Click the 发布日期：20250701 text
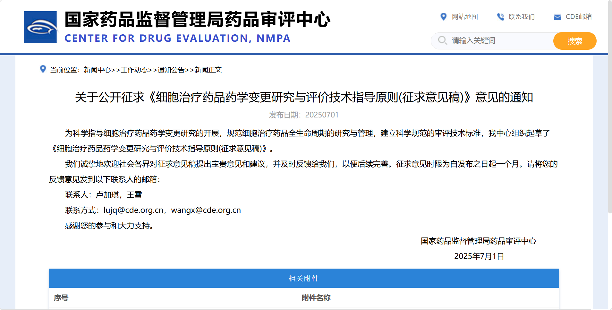Viewport: 612px width, 310px height. tap(304, 115)
